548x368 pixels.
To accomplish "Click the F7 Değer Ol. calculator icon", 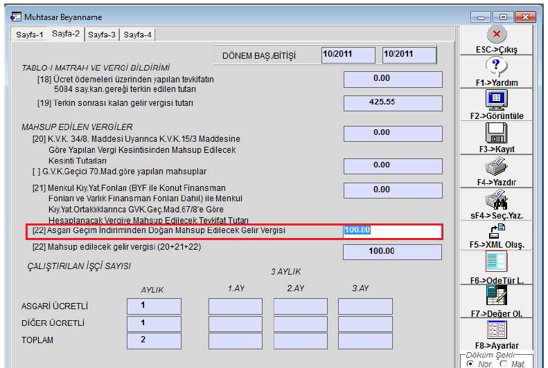I will pos(497,295).
